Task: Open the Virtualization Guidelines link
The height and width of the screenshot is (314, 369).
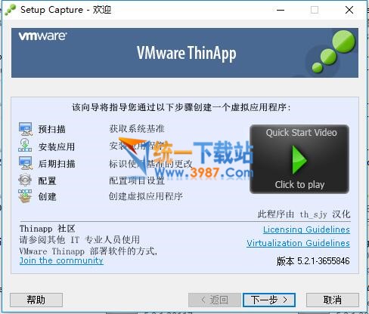Action: pos(298,243)
